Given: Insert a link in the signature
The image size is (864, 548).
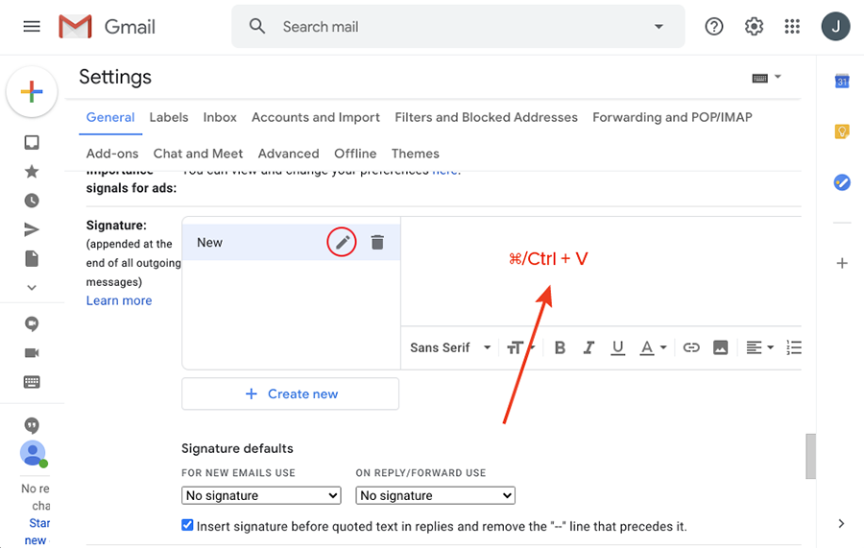Looking at the screenshot, I should (x=691, y=347).
